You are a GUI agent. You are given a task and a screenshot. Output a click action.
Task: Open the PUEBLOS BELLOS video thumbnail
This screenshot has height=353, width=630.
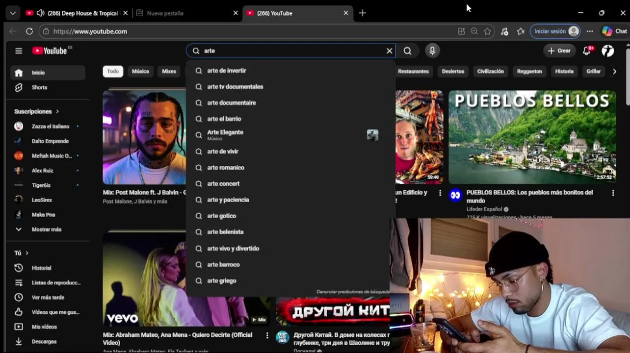point(532,137)
